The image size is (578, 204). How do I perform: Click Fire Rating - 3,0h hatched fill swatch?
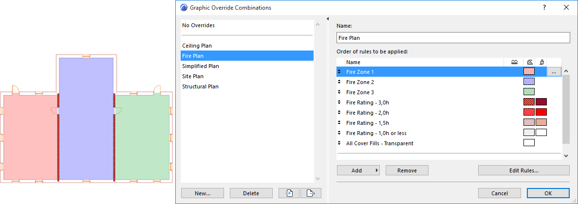click(x=529, y=102)
